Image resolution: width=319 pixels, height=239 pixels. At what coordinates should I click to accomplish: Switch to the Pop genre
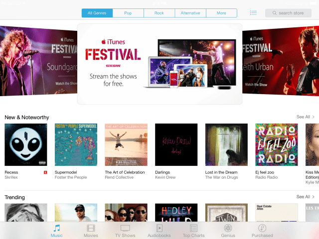click(x=128, y=13)
